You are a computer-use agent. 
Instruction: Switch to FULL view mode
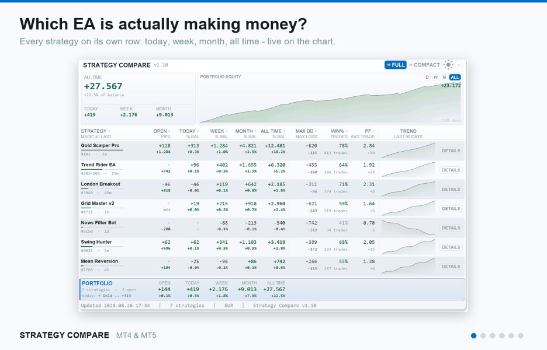pyautogui.click(x=396, y=65)
